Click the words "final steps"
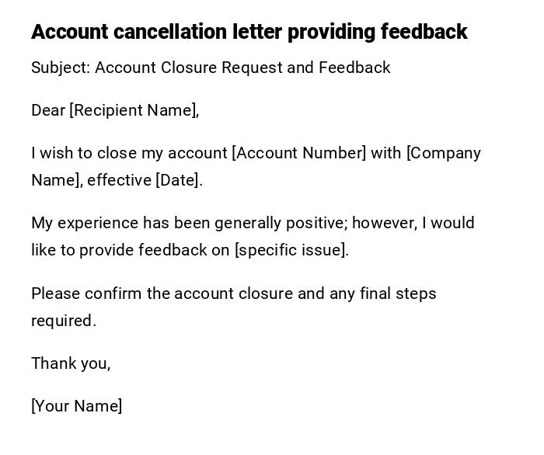The height and width of the screenshot is (455, 544). [x=398, y=293]
